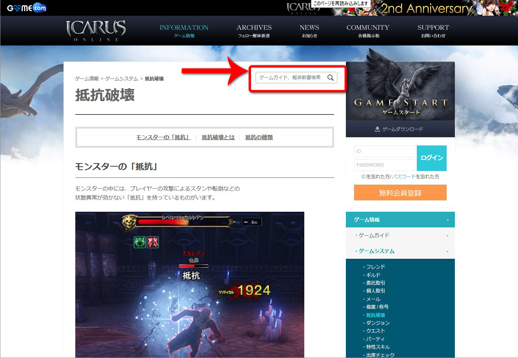Image resolution: width=518 pixels, height=358 pixels.
Task: Click the 抵抗 gameplay screenshot image
Action: (x=190, y=285)
